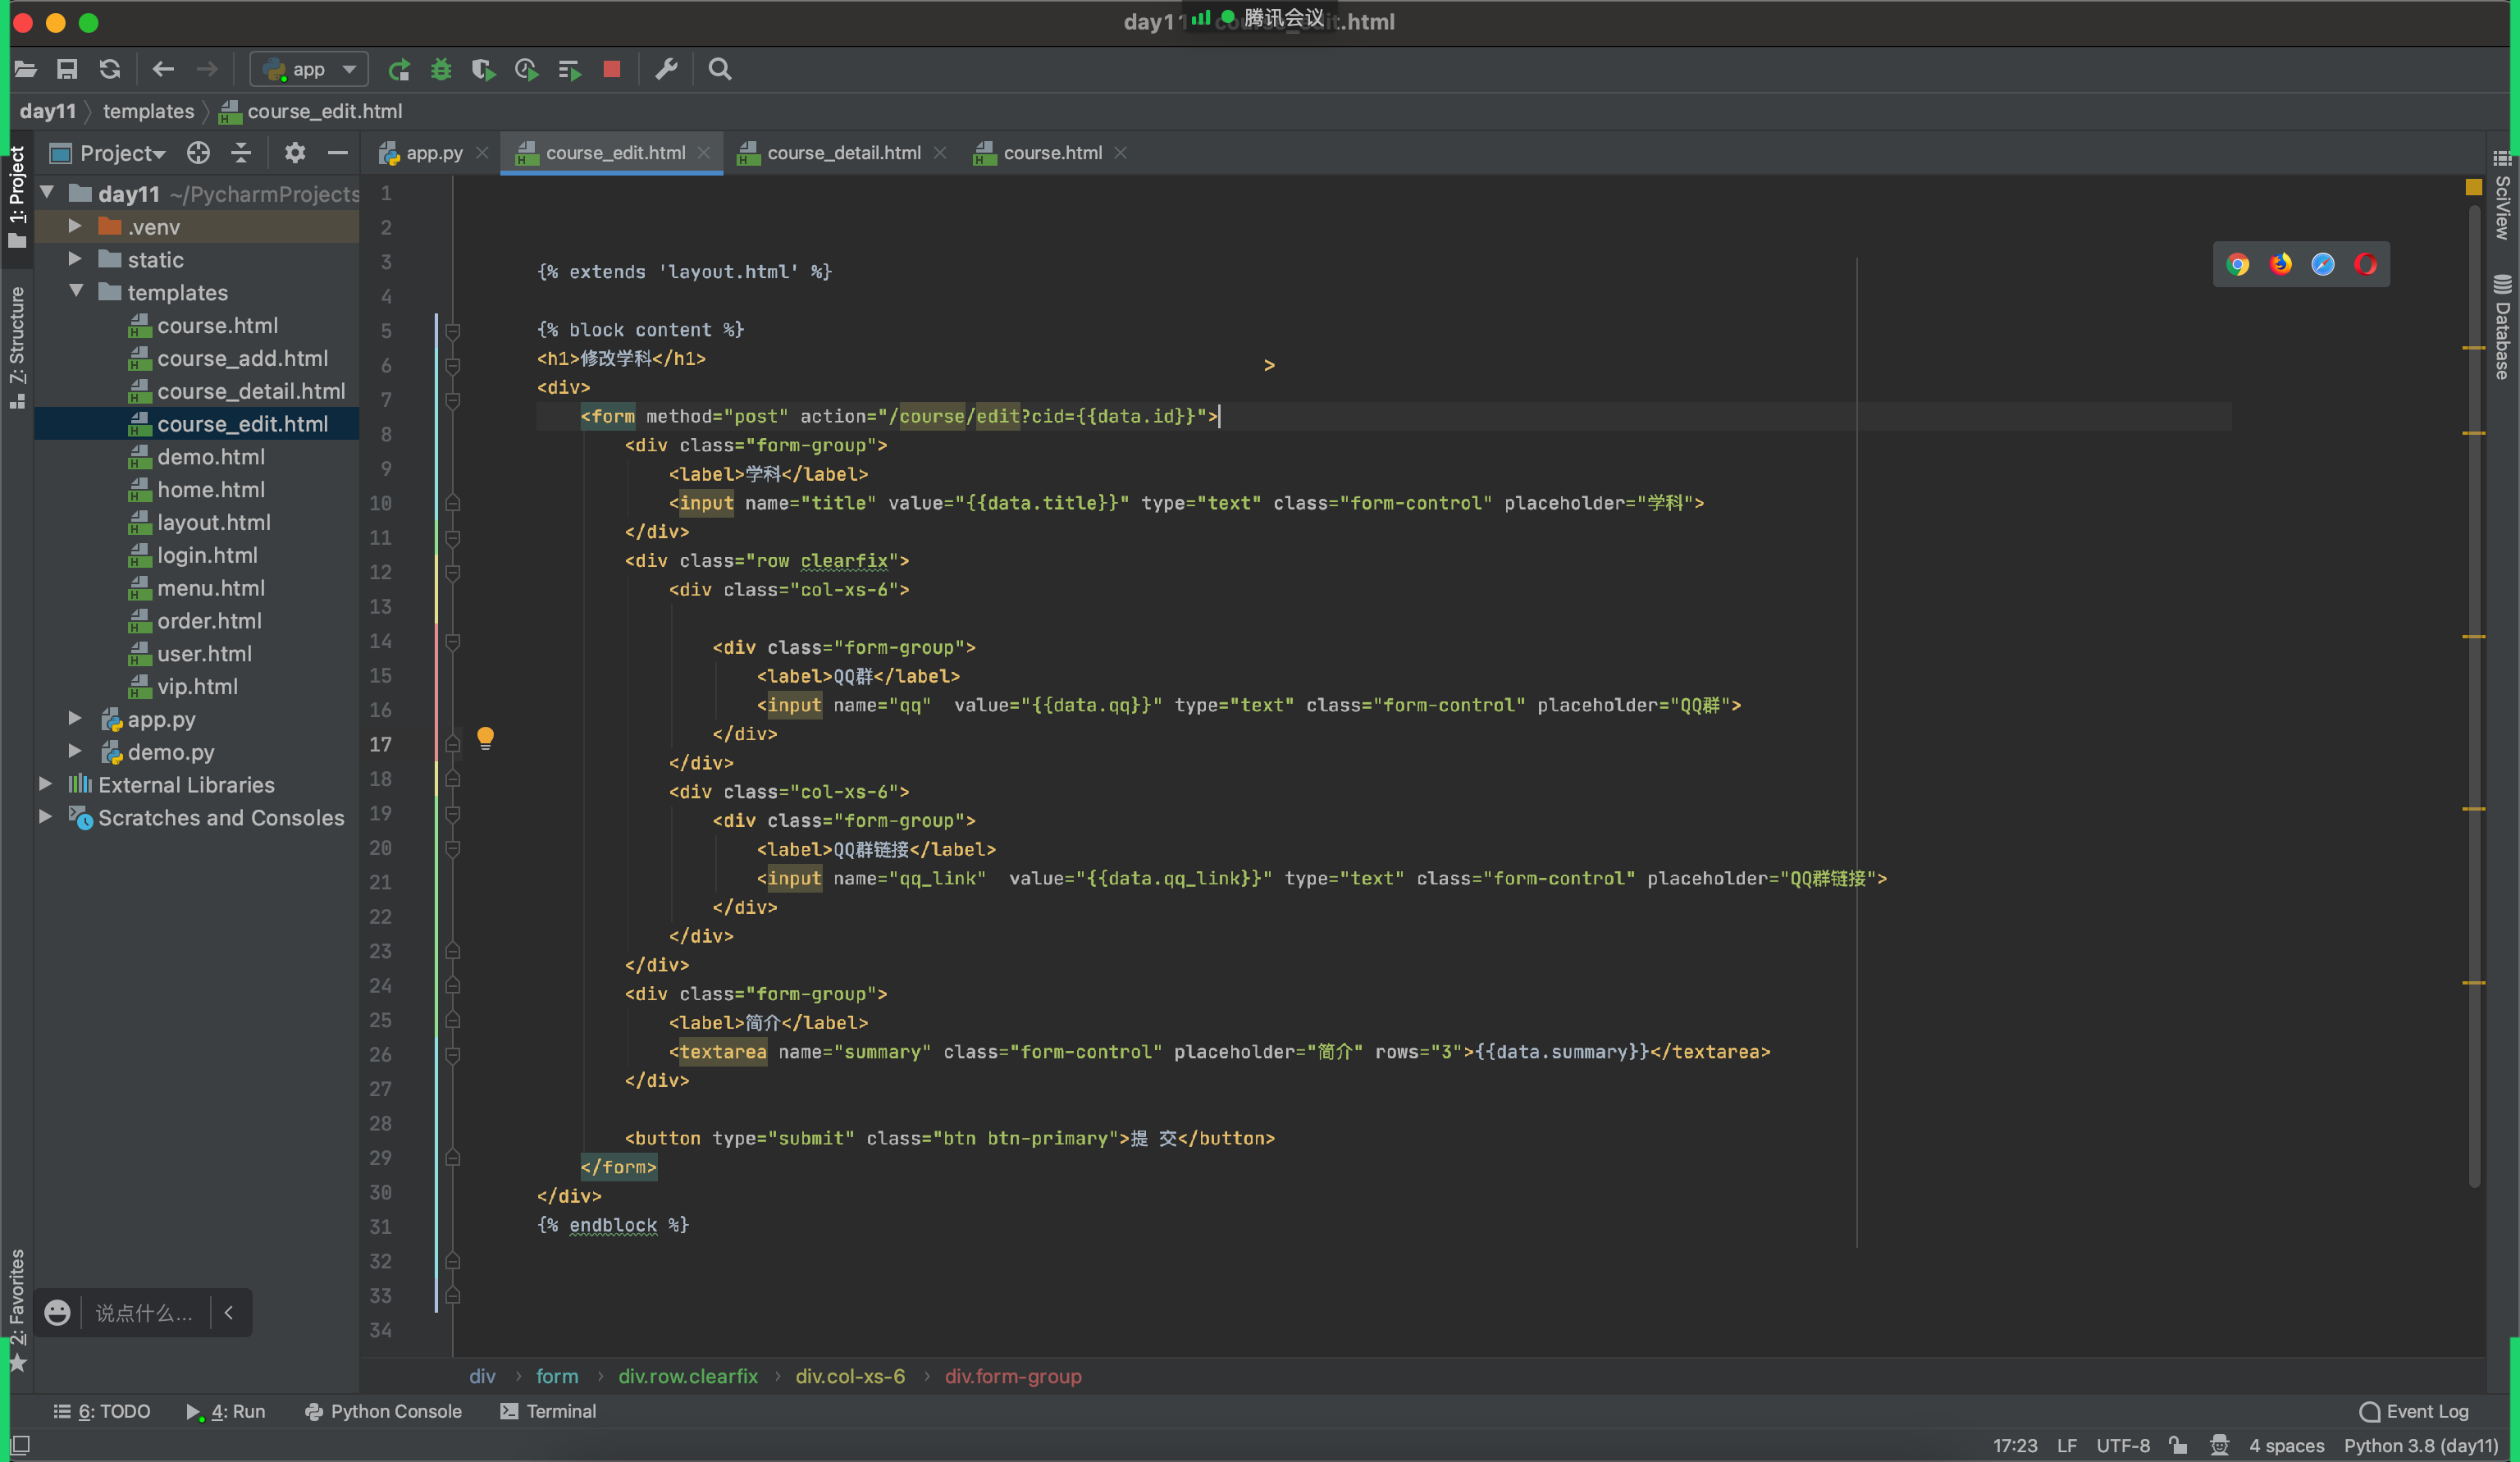Open preview in Safari browser icon
Screen dimensions: 2520x1462
[x=2323, y=264]
